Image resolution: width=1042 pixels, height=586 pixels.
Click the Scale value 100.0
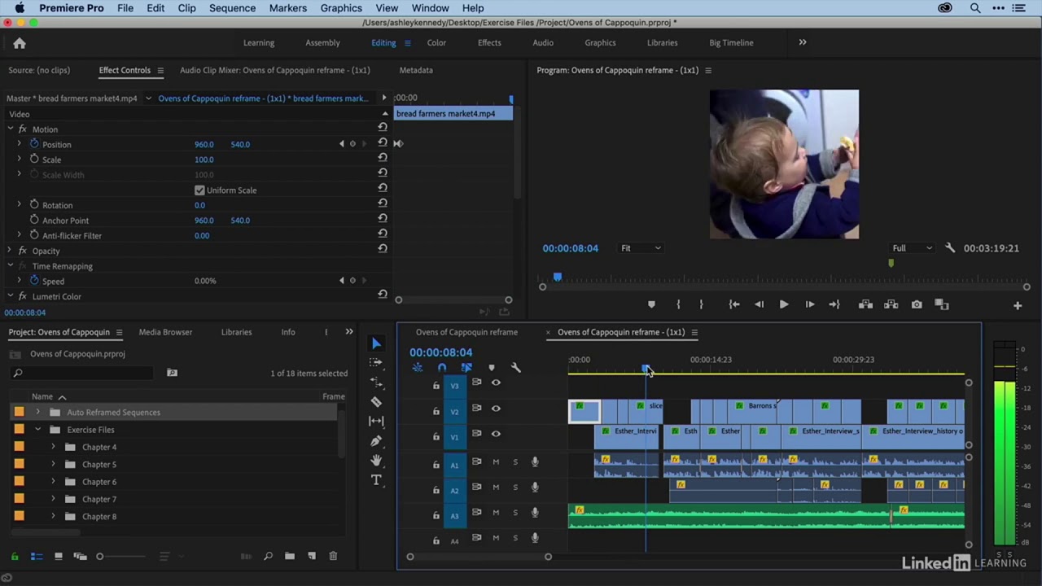click(x=204, y=160)
